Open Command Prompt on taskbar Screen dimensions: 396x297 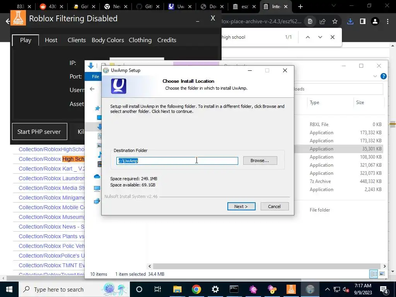click(x=234, y=289)
